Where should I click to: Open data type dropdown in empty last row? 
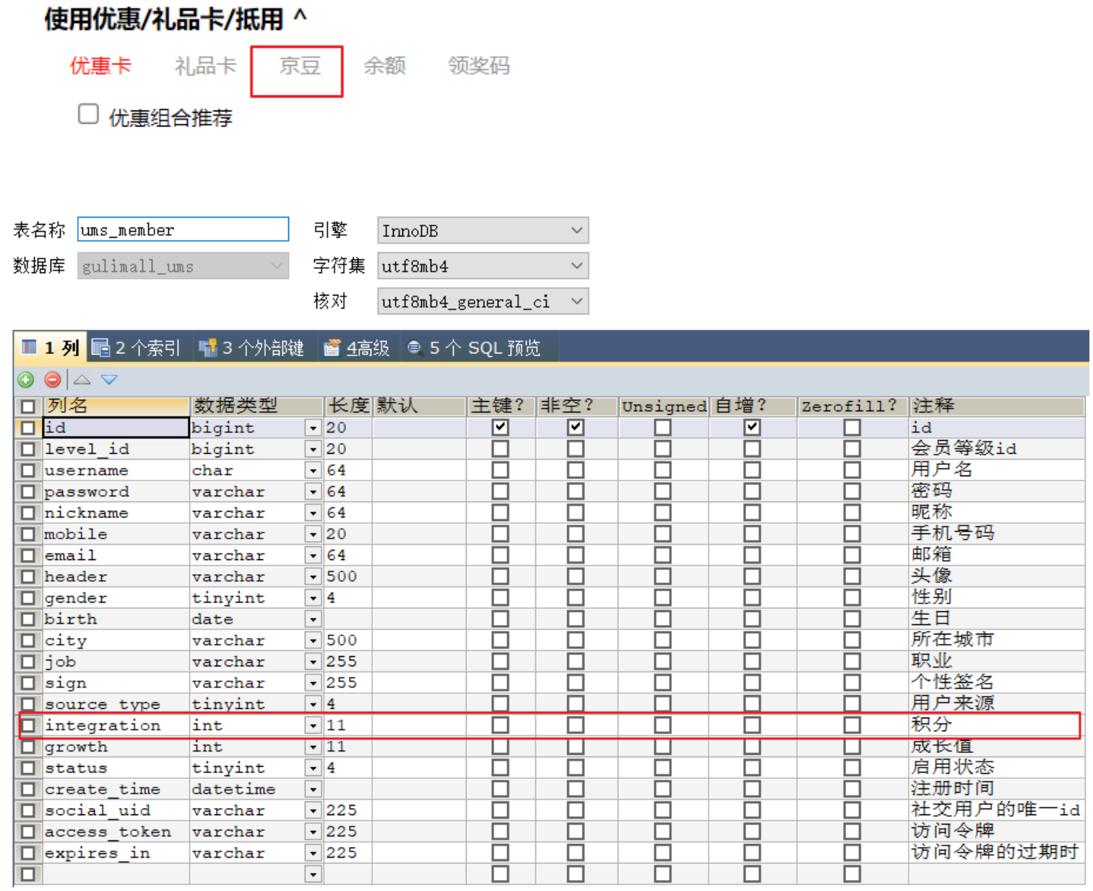click(313, 874)
